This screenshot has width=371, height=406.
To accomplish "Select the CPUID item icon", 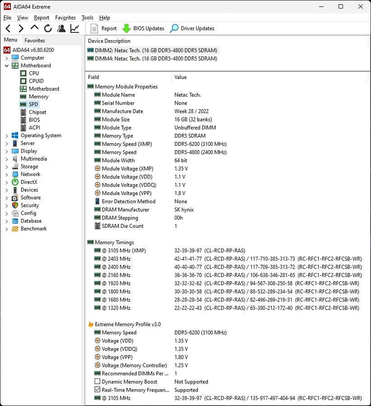I will (x=23, y=81).
